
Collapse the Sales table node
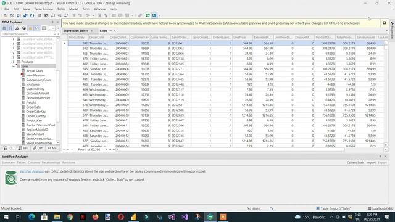14,66
